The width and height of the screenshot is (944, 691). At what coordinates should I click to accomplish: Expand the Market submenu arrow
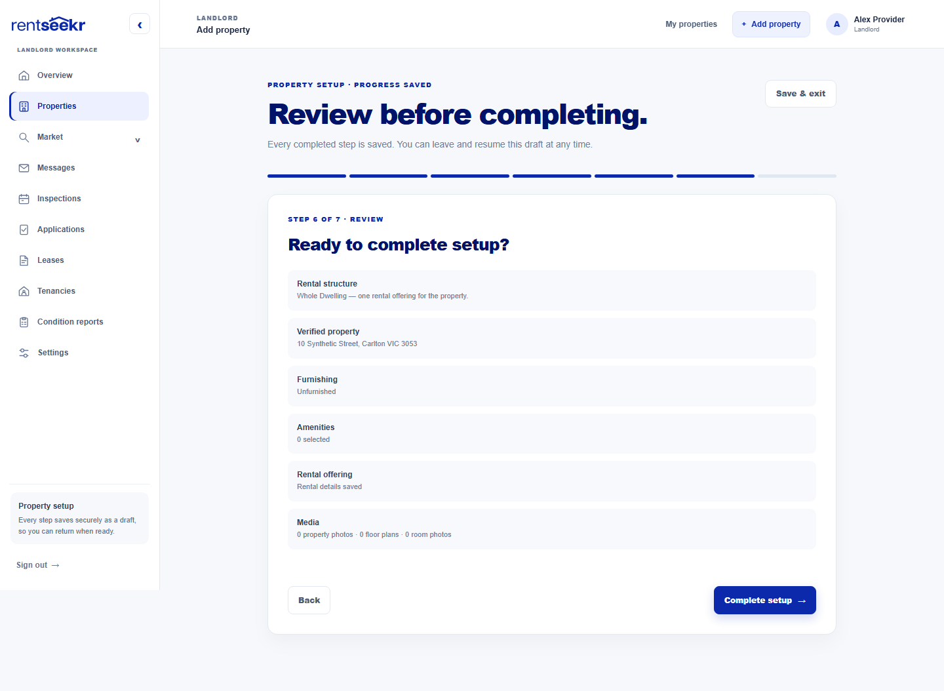(138, 140)
